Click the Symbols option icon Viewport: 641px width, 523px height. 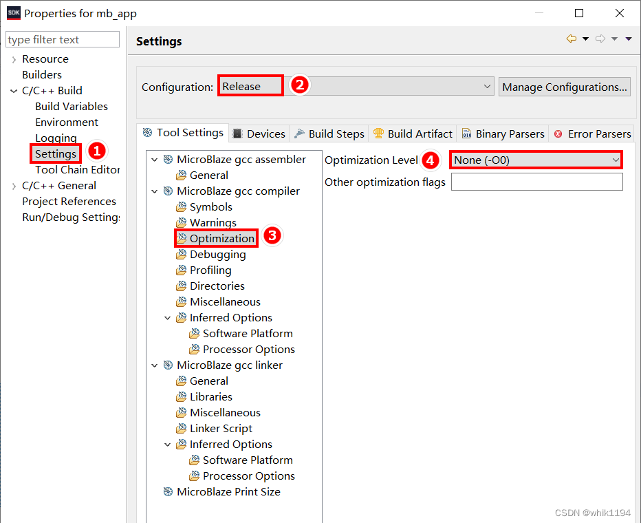pyautogui.click(x=181, y=207)
